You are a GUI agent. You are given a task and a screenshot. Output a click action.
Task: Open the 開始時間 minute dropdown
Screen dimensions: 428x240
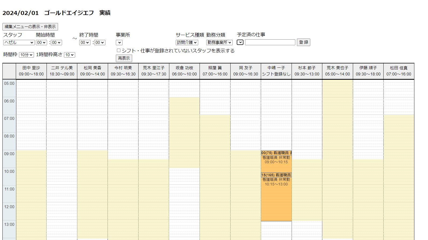56,43
